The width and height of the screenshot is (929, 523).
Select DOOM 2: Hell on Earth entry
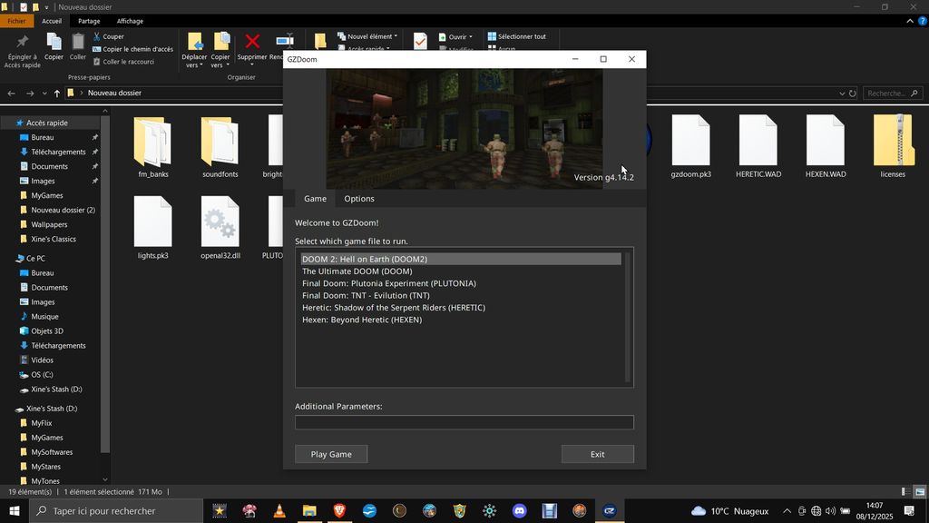(x=461, y=259)
